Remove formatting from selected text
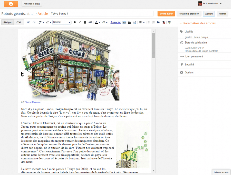231x175 pixels. (x=163, y=23)
